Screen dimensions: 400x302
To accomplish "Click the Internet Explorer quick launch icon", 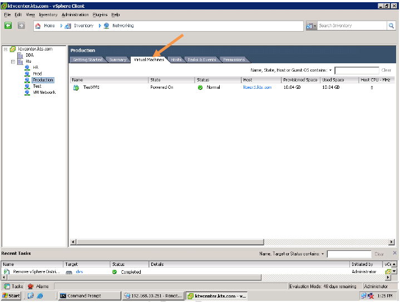I will click(x=40, y=296).
